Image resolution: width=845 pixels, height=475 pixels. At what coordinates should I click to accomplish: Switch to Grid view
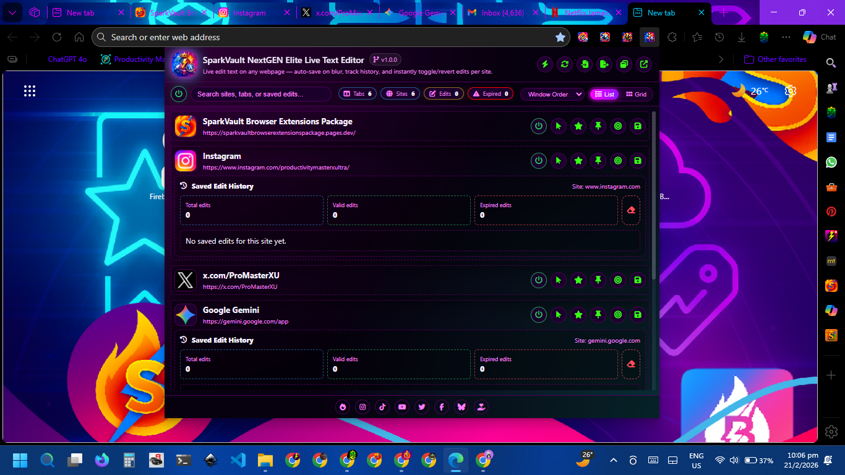pyautogui.click(x=636, y=94)
